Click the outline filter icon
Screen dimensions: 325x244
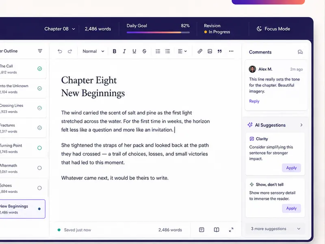[x=40, y=51]
